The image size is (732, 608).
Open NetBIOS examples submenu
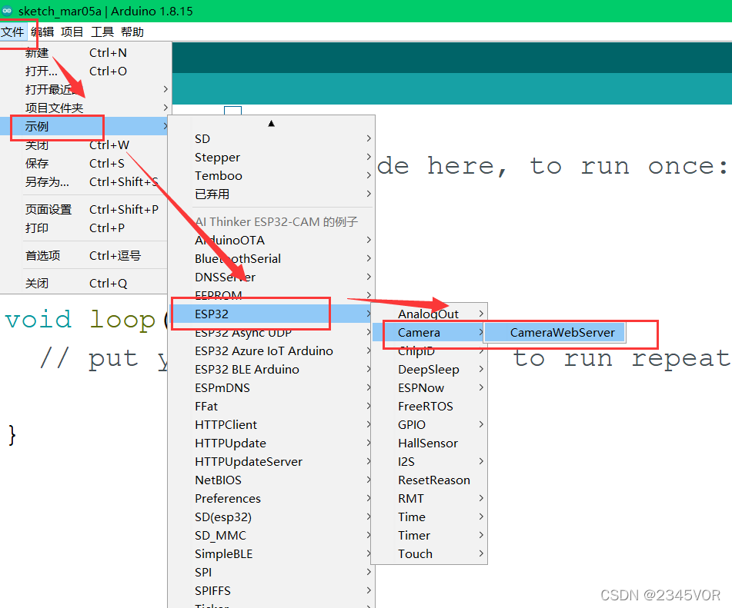pos(271,480)
